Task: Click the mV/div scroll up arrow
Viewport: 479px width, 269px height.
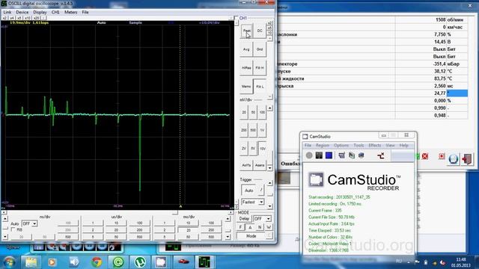Action: [269, 108]
